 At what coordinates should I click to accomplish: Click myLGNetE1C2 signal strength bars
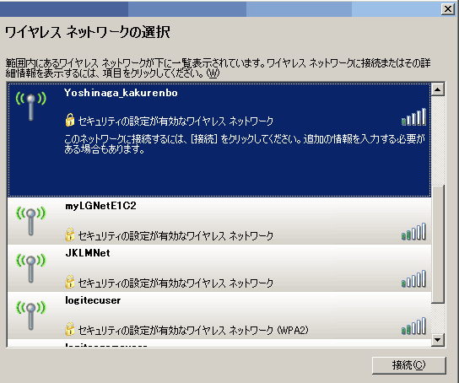[x=413, y=232]
